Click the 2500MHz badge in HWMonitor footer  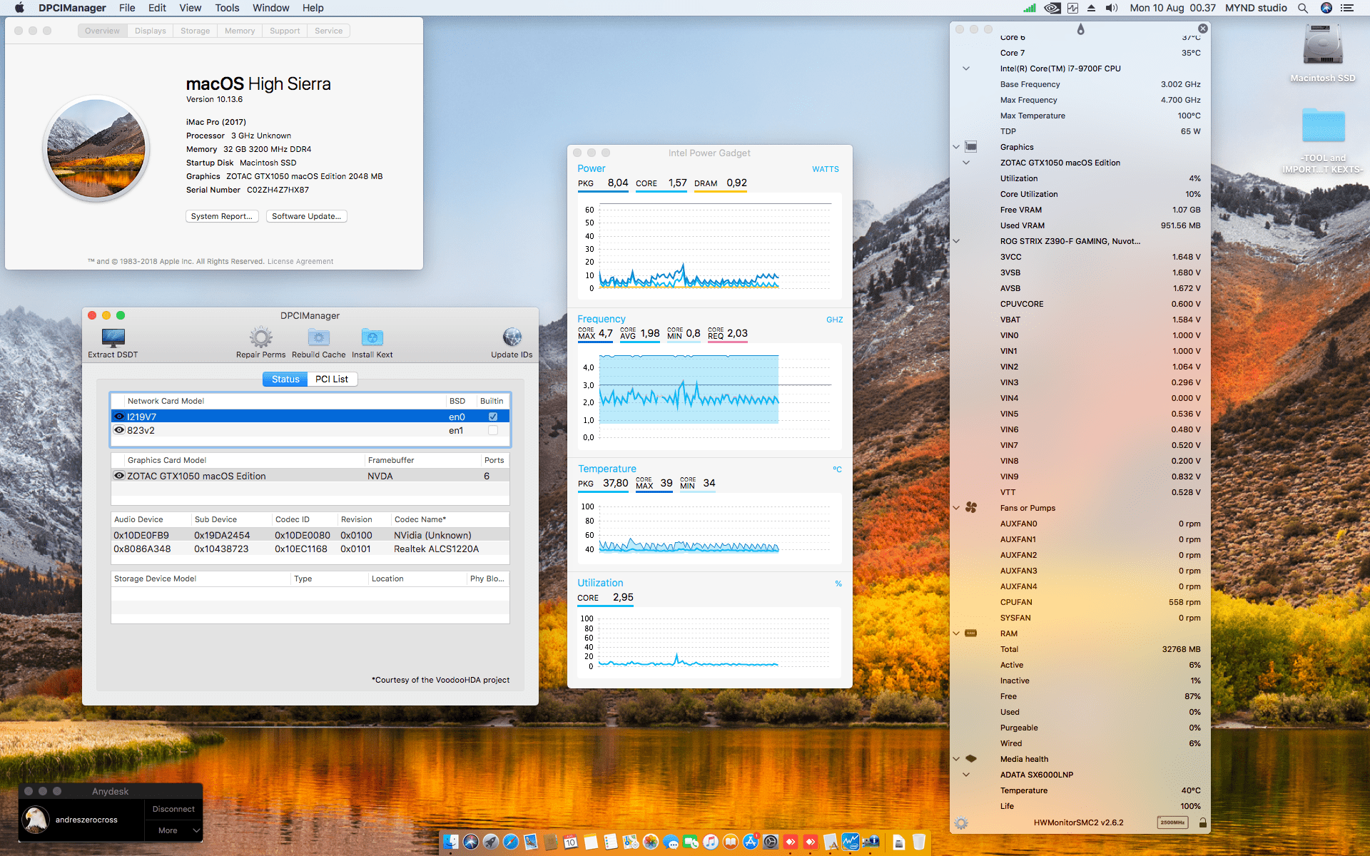[x=1172, y=822]
